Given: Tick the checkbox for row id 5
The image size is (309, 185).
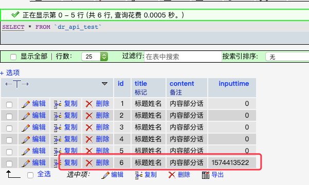Looking at the screenshot, I should 9,152.
